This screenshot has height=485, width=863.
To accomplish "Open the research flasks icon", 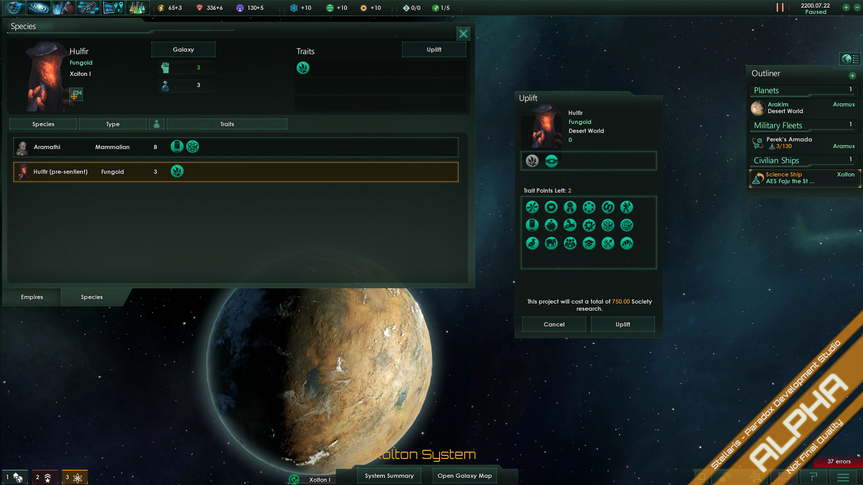I will (138, 8).
